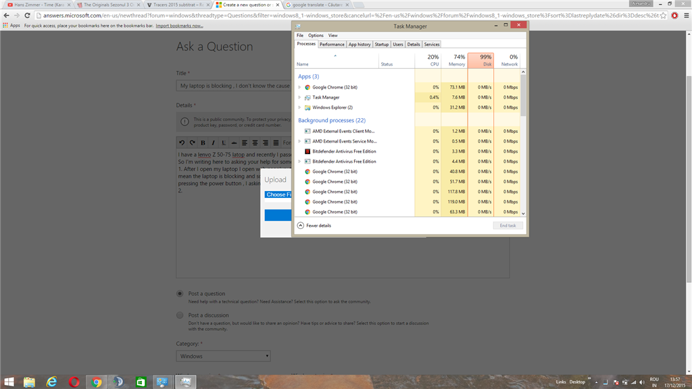
Task: Click the Title input field of the question
Action: [x=233, y=86]
